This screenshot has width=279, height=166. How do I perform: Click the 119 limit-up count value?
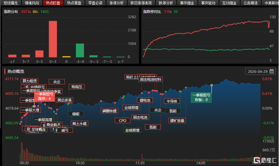(x=167, y=12)
